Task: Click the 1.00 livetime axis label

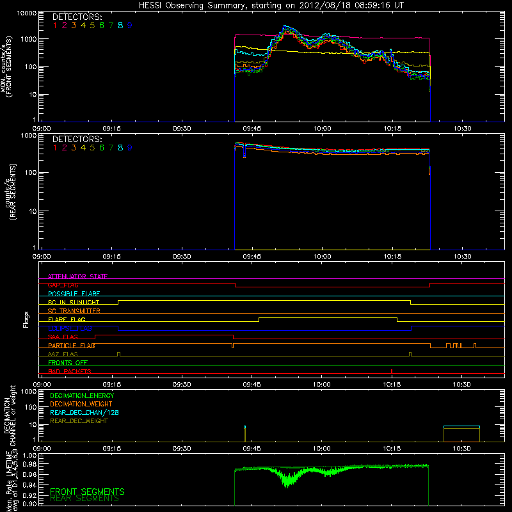Action: point(29,455)
